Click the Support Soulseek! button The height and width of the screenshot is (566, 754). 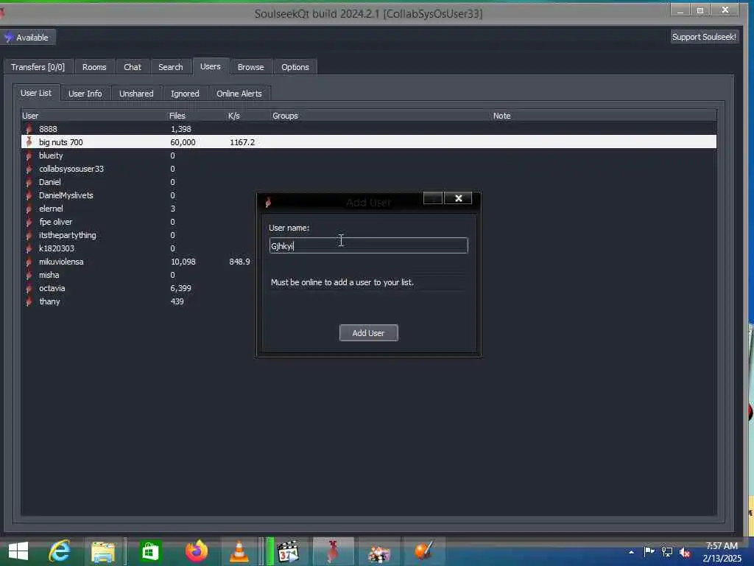coord(703,37)
